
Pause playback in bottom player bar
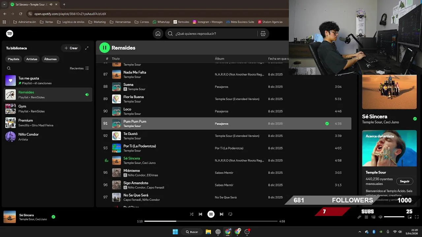(x=211, y=214)
